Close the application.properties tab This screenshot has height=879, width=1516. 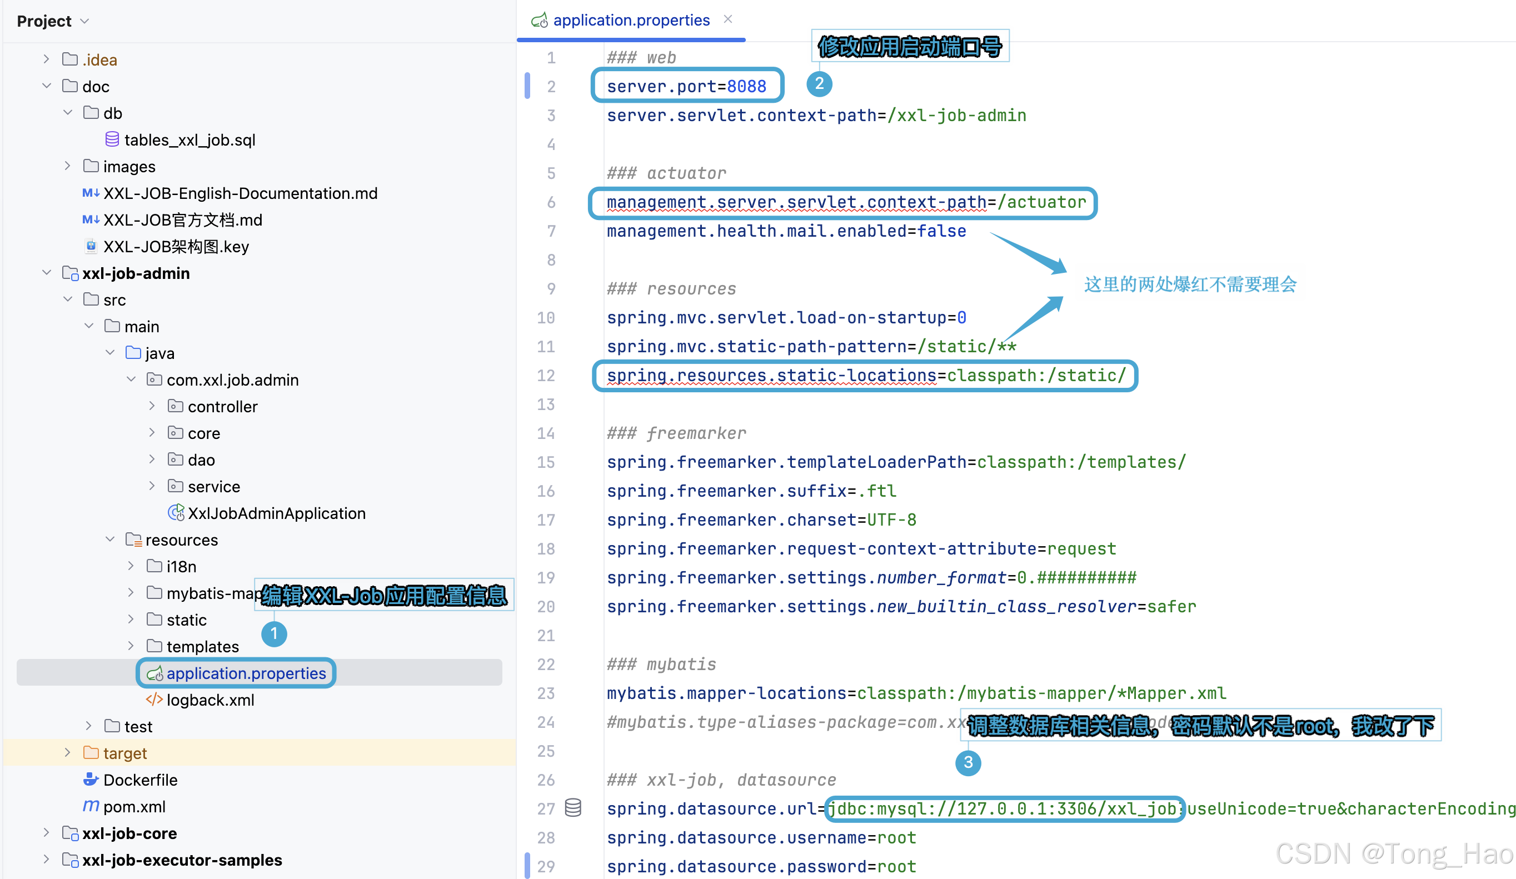[x=728, y=19]
